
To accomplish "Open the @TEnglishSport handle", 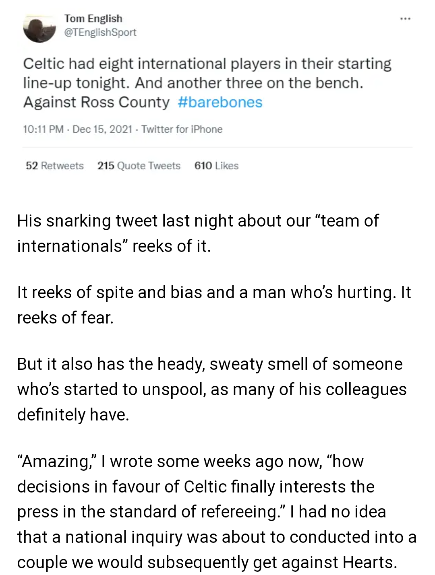I will pos(100,33).
